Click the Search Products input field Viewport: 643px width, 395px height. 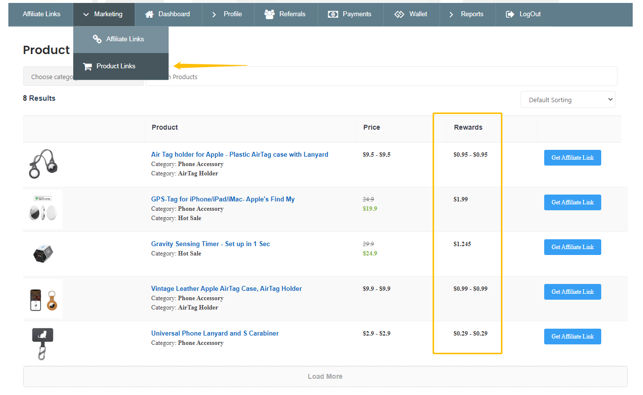click(x=393, y=77)
